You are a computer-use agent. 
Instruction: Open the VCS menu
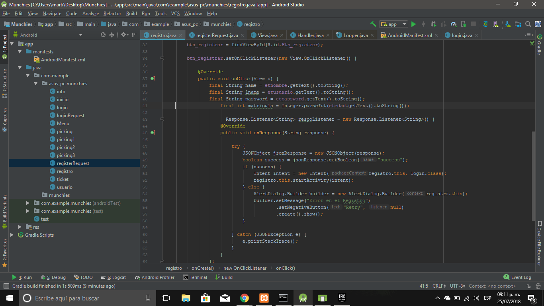175,14
